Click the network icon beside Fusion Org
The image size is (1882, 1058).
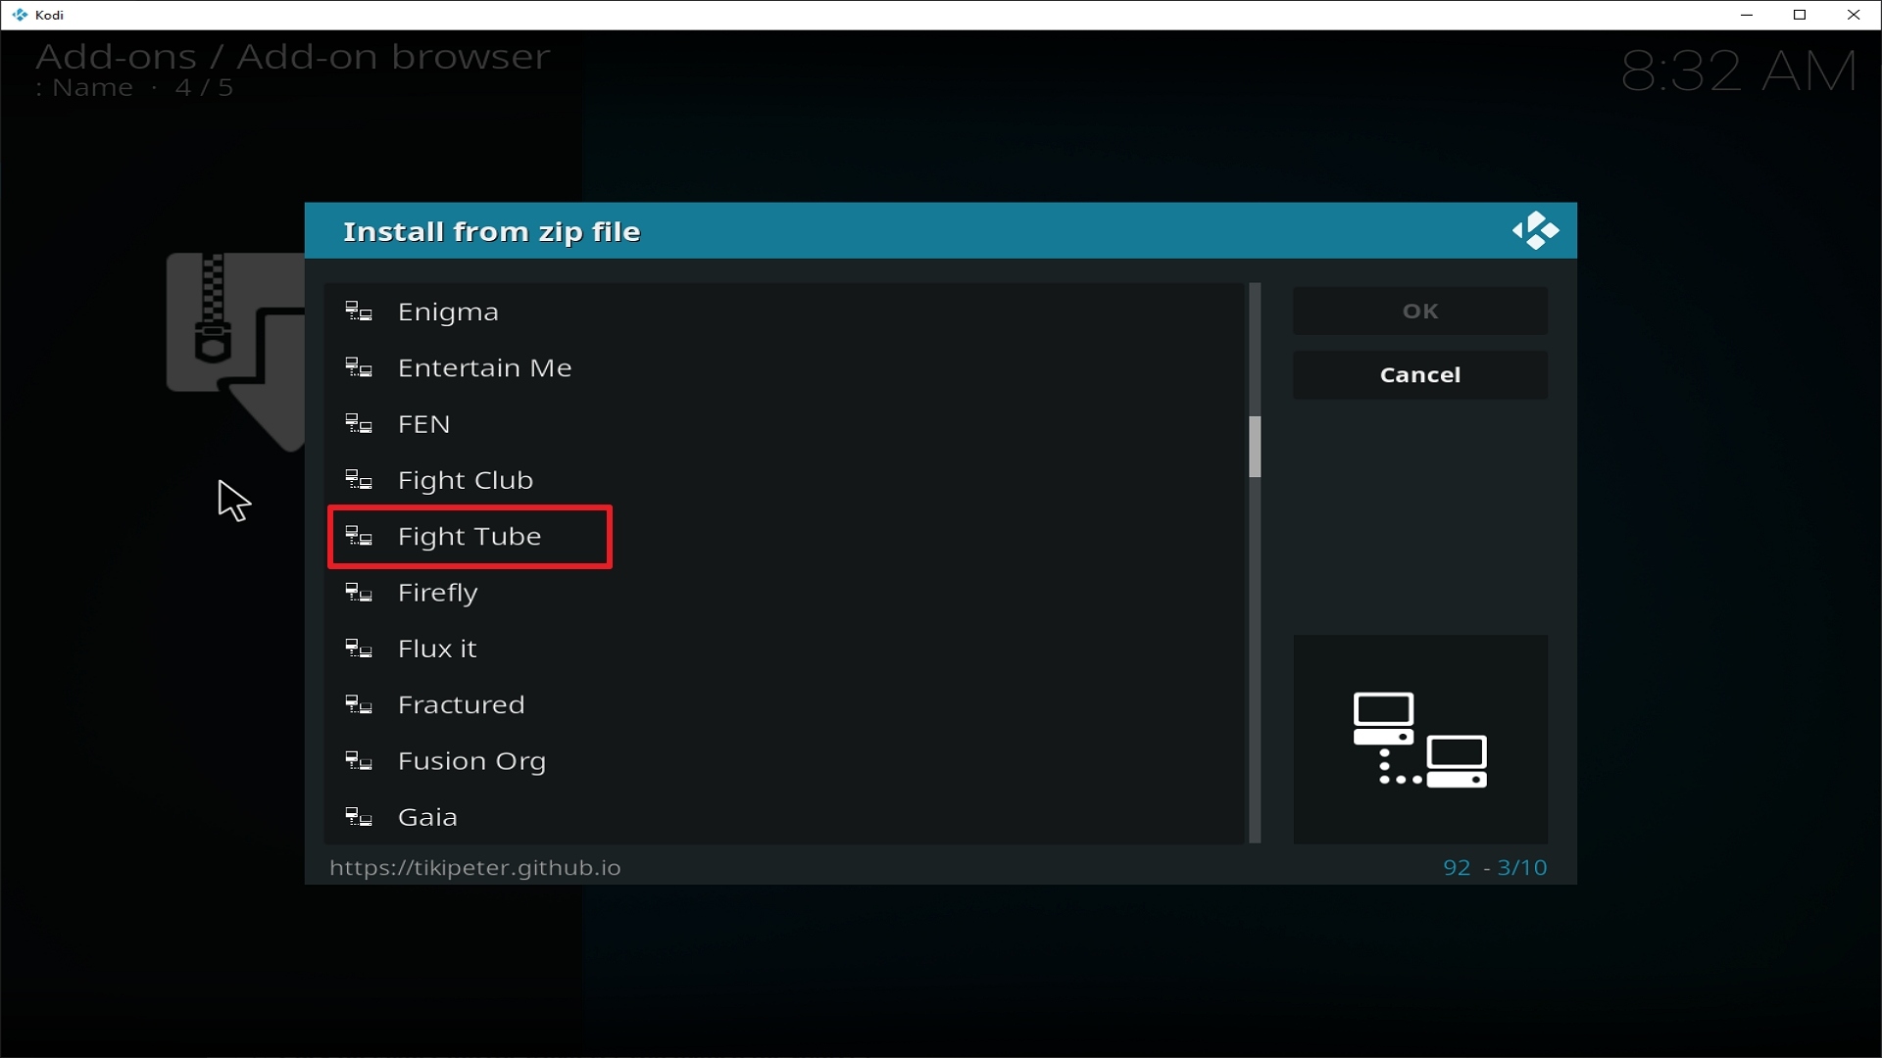tap(359, 761)
